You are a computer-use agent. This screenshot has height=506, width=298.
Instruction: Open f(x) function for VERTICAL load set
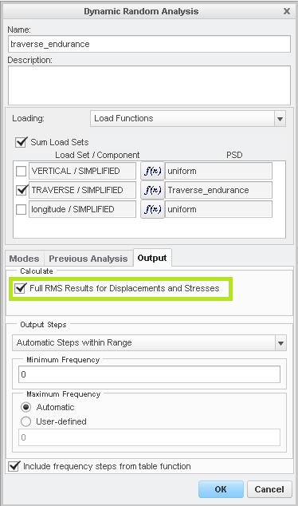point(152,171)
